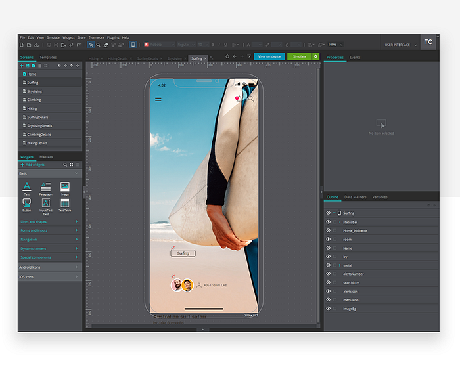The width and height of the screenshot is (460, 369).
Task: Click the Redo arrow icon
Action: click(x=79, y=45)
